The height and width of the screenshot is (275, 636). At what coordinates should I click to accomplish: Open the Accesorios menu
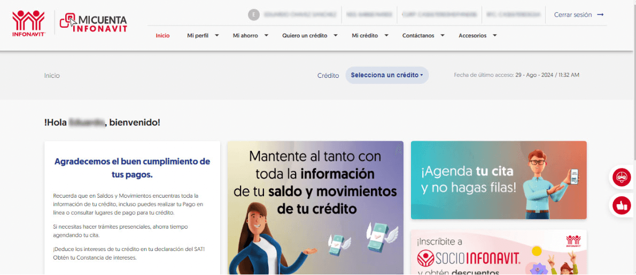(472, 36)
